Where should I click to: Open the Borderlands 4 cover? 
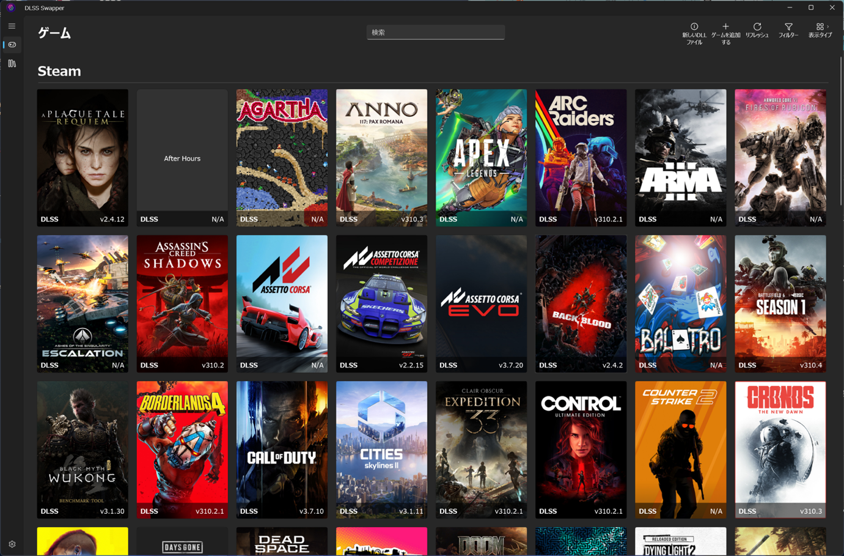coord(182,450)
